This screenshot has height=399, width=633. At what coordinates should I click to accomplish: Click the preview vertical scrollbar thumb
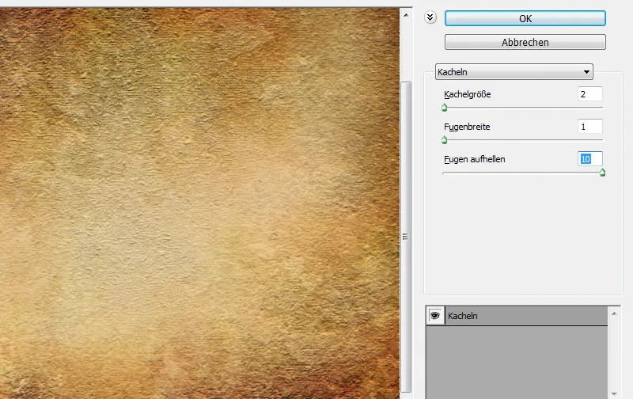(406, 237)
